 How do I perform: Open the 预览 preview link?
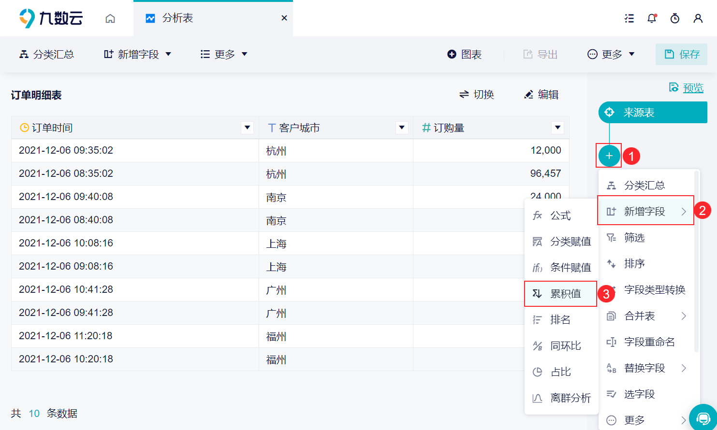[x=686, y=87]
